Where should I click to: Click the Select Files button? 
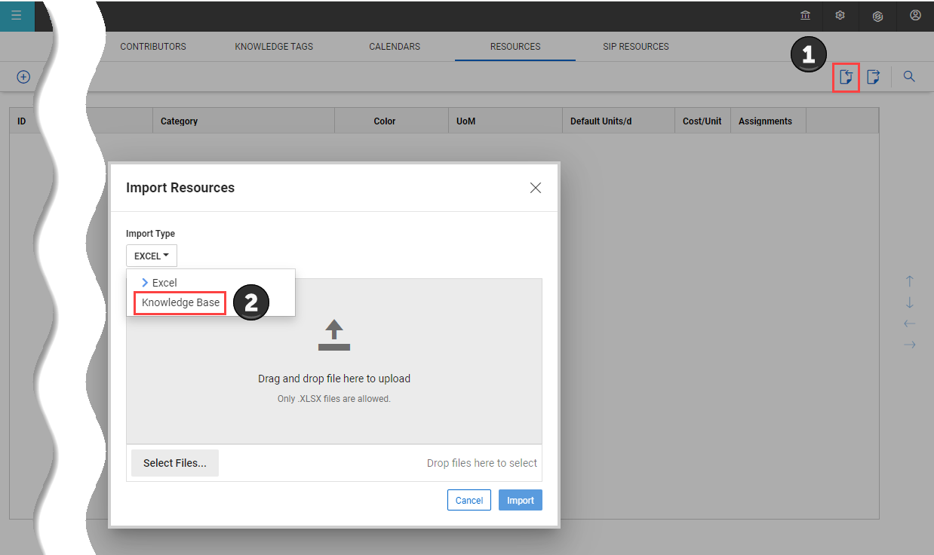pos(175,463)
